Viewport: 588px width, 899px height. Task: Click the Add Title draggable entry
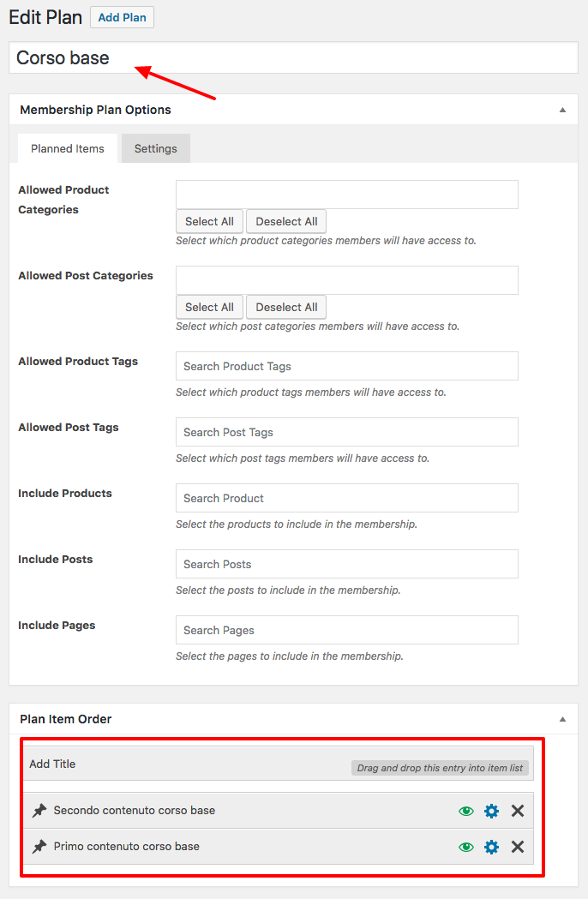(279, 764)
